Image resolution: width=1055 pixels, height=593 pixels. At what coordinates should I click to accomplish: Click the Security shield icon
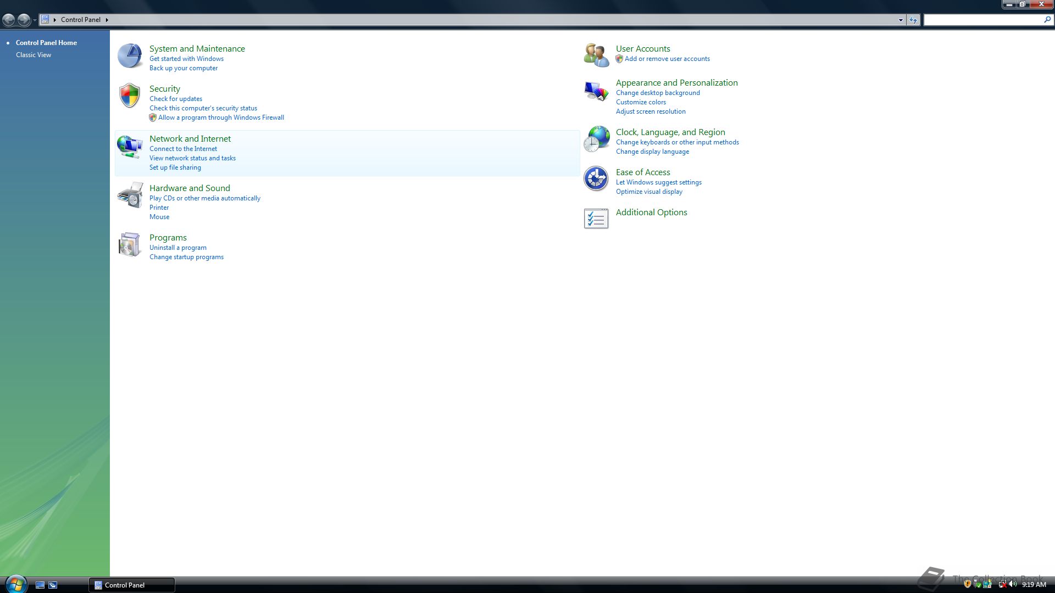(x=130, y=96)
